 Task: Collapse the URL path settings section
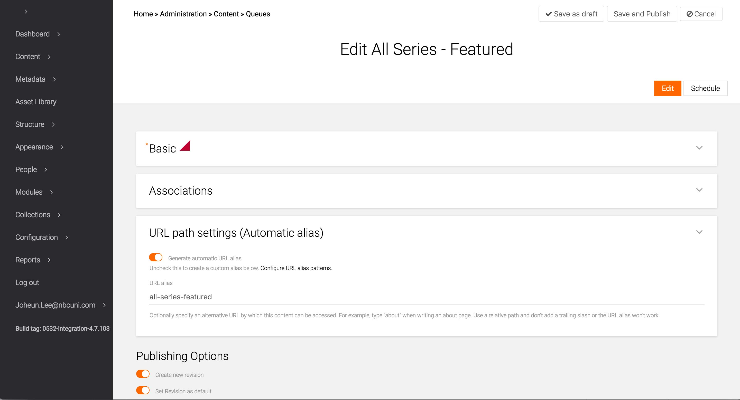pos(699,232)
